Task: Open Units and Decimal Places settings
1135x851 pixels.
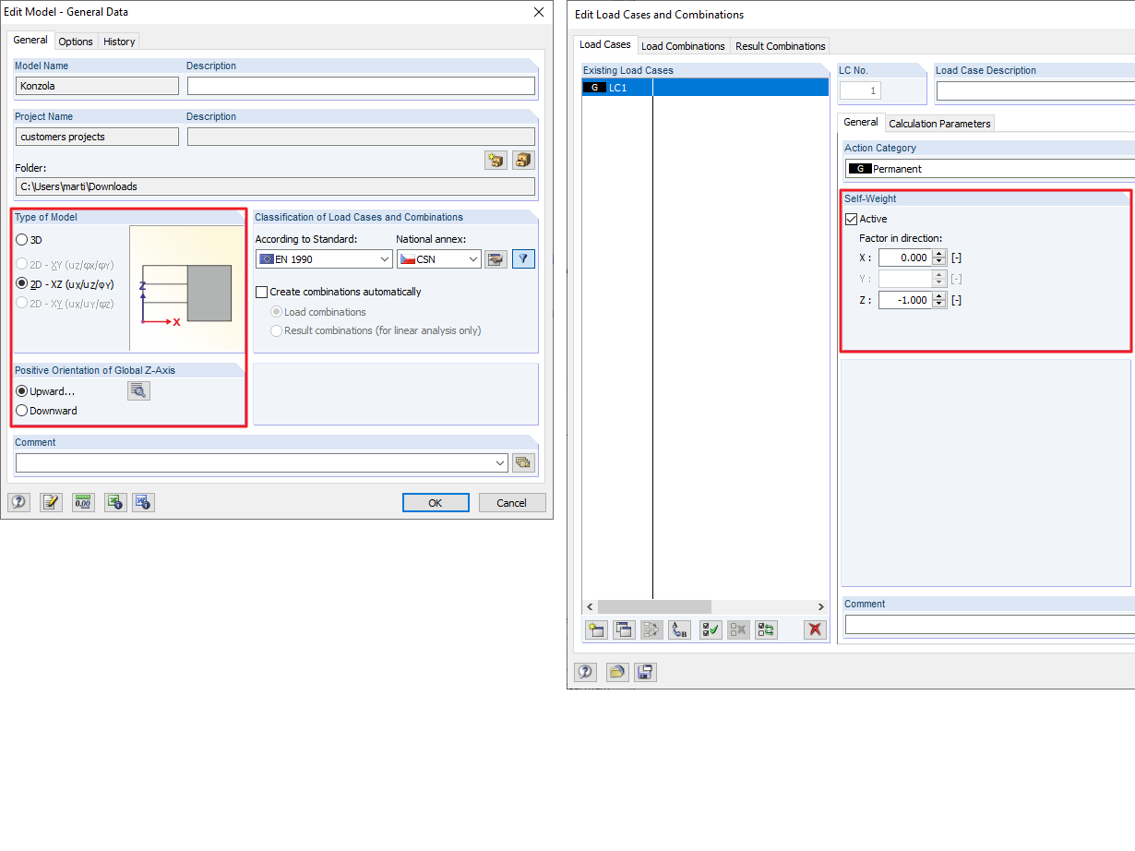Action: pyautogui.click(x=82, y=502)
